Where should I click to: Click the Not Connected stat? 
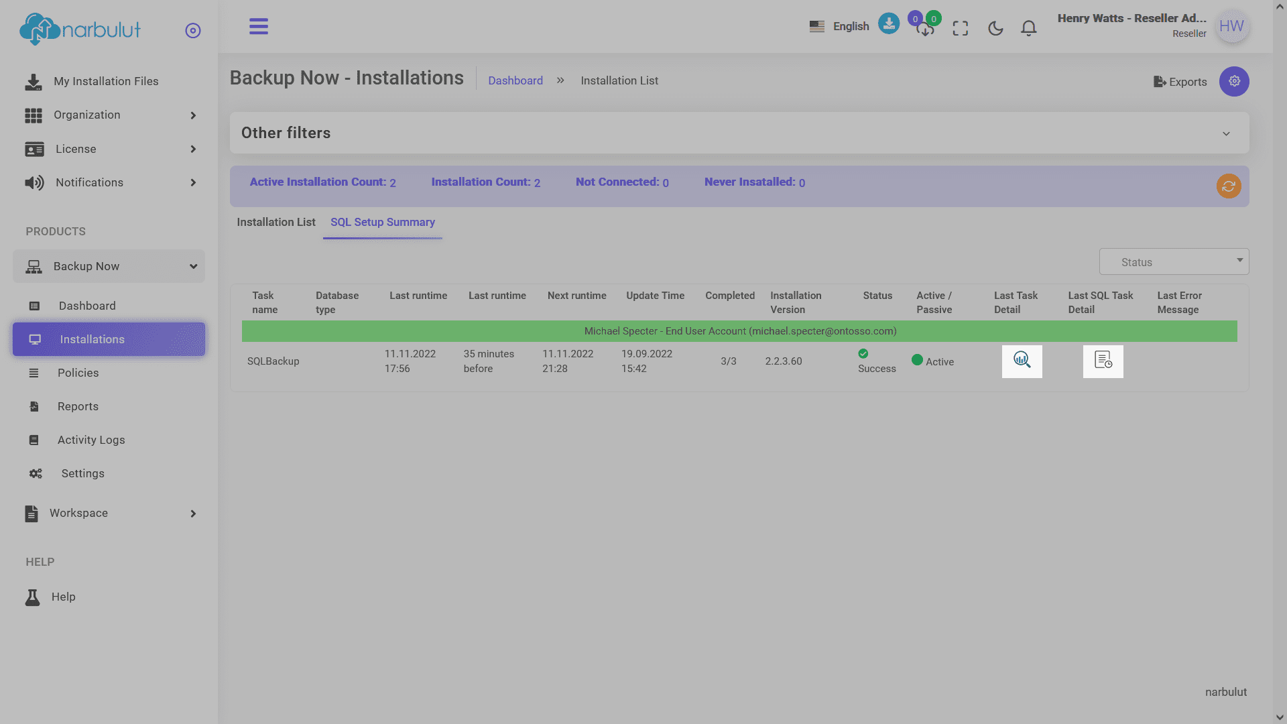pyautogui.click(x=622, y=182)
